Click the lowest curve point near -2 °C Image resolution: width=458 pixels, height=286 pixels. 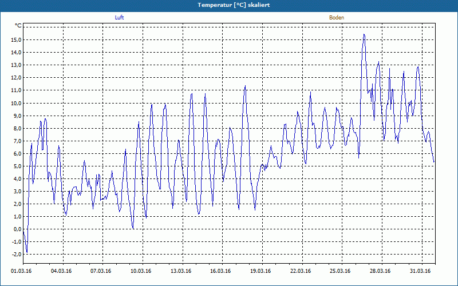tap(27, 252)
